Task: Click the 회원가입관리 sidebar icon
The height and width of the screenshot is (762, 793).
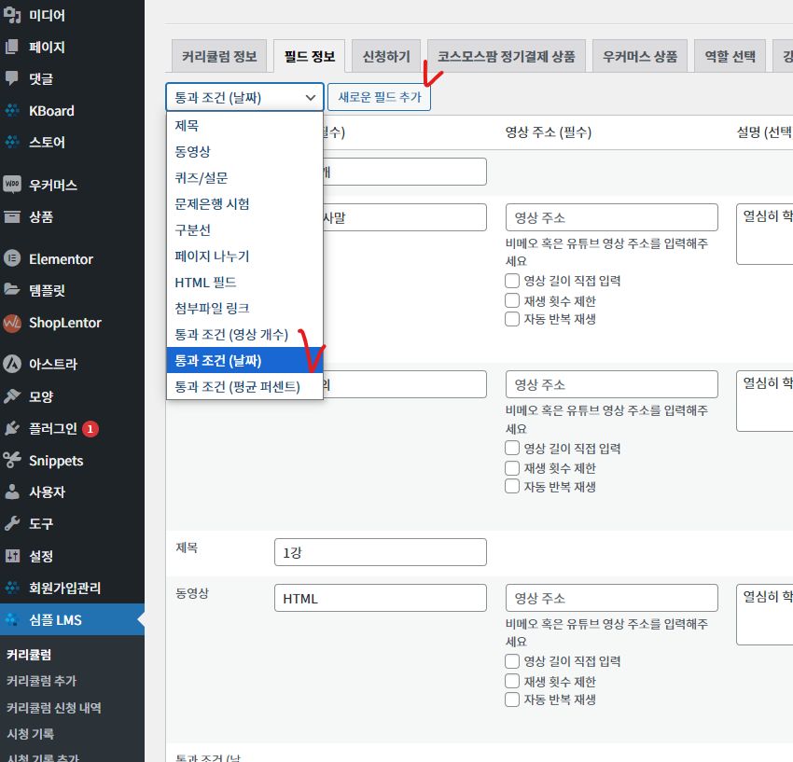Action: [x=12, y=588]
